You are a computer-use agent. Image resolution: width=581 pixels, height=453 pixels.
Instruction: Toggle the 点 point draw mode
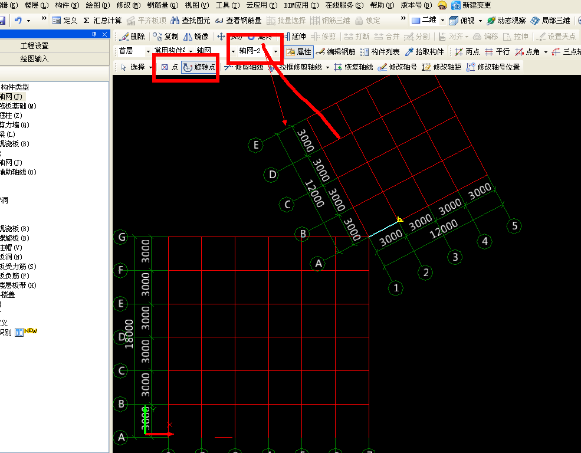click(170, 67)
